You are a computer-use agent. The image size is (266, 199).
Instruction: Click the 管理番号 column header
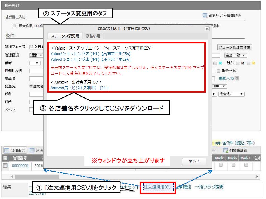coord(20,158)
